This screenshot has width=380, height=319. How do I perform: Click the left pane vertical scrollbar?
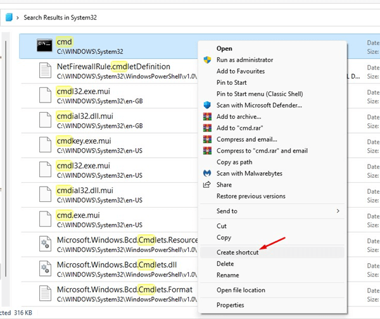[x=6, y=159]
